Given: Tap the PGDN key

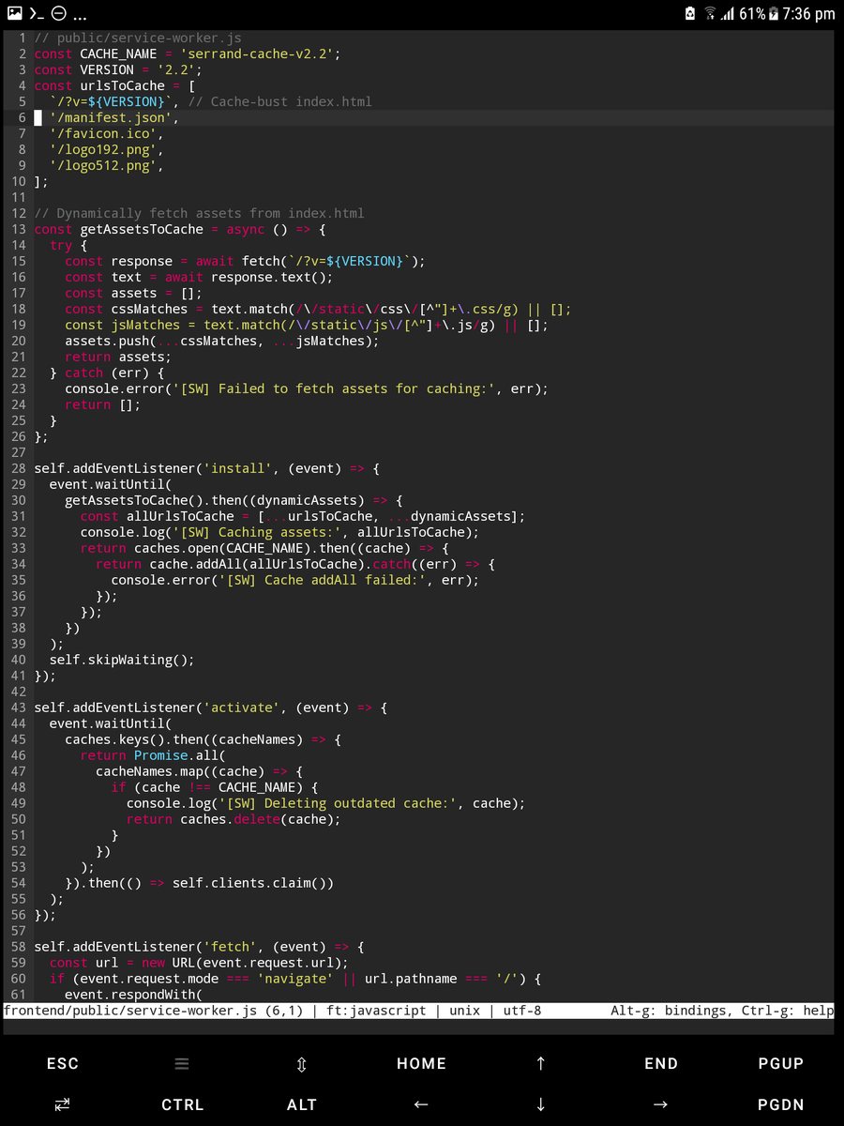Looking at the screenshot, I should pyautogui.click(x=780, y=1104).
